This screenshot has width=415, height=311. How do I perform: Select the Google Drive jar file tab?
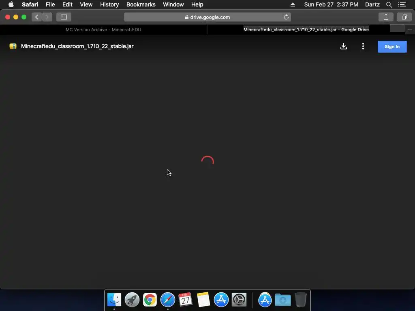pyautogui.click(x=306, y=30)
